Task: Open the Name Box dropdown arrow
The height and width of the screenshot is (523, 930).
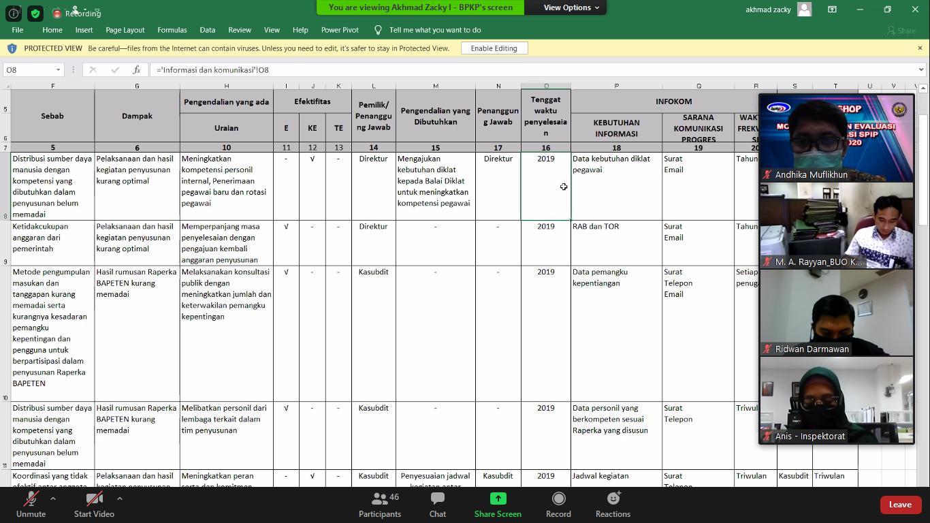Action: pyautogui.click(x=58, y=69)
